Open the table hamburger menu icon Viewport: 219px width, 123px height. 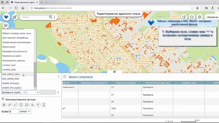click(x=65, y=77)
